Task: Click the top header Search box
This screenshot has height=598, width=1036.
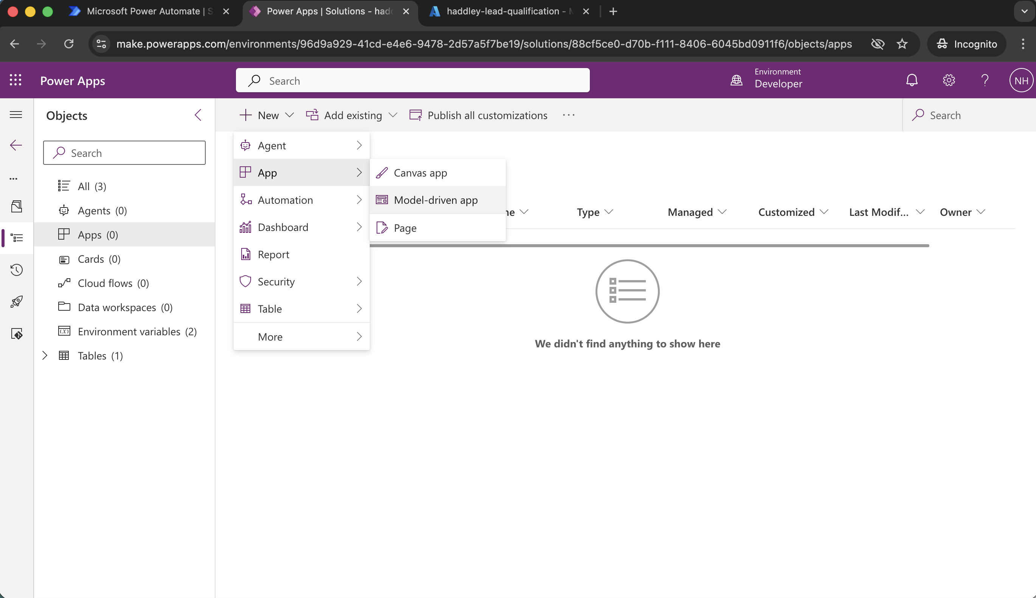Action: 413,81
